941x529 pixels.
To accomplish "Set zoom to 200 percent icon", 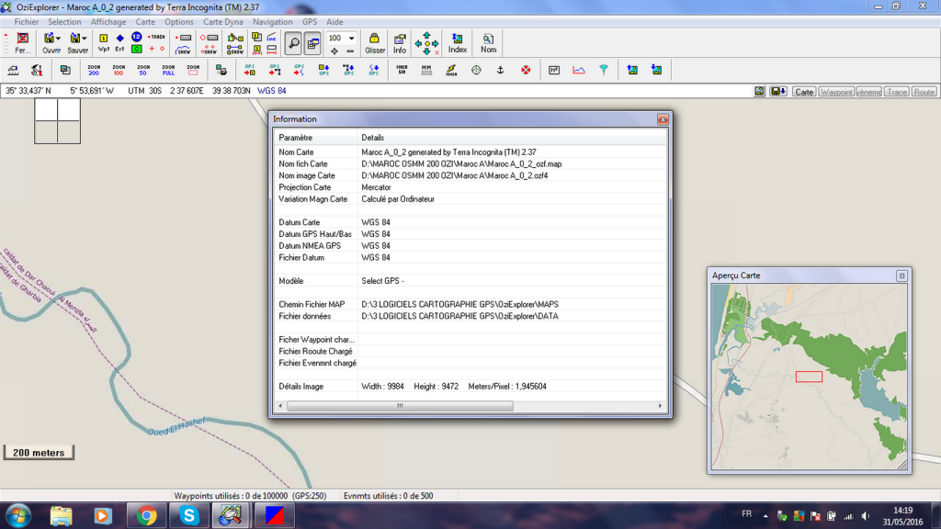I will tap(94, 70).
